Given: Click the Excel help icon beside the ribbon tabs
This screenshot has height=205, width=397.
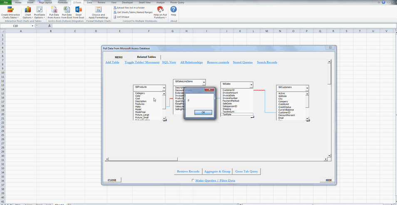Looking at the screenshot, I should pyautogui.click(x=383, y=2).
